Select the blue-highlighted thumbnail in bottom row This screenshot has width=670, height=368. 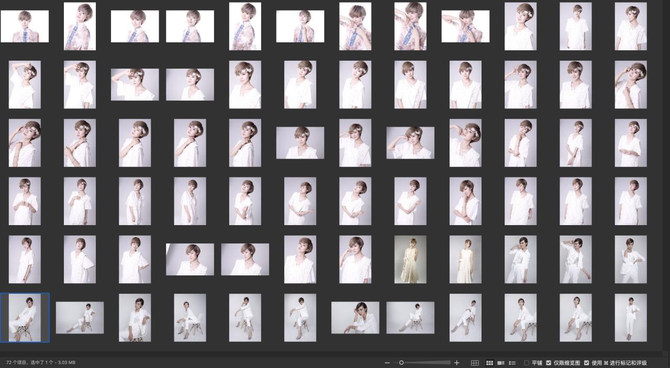tap(25, 317)
